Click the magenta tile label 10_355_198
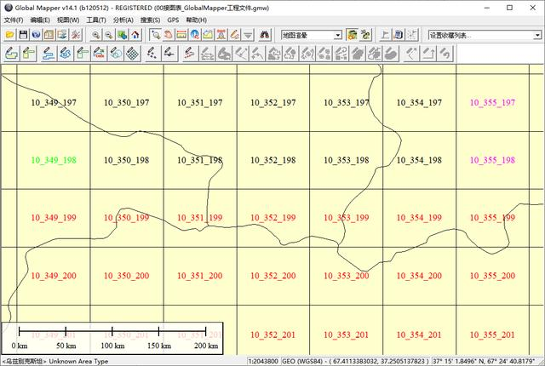Image resolution: width=545 pixels, height=366 pixels. tap(492, 160)
